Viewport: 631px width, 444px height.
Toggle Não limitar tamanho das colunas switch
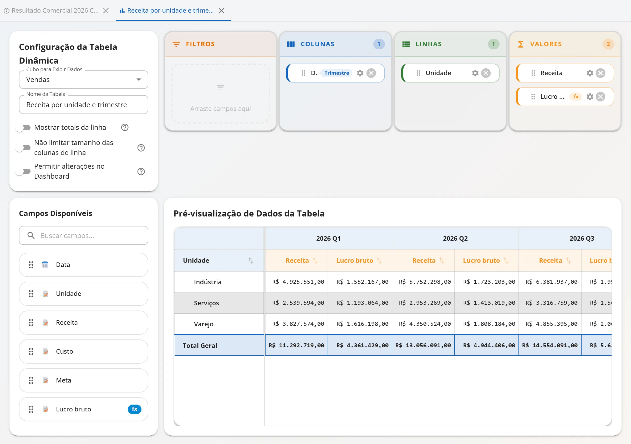23,148
